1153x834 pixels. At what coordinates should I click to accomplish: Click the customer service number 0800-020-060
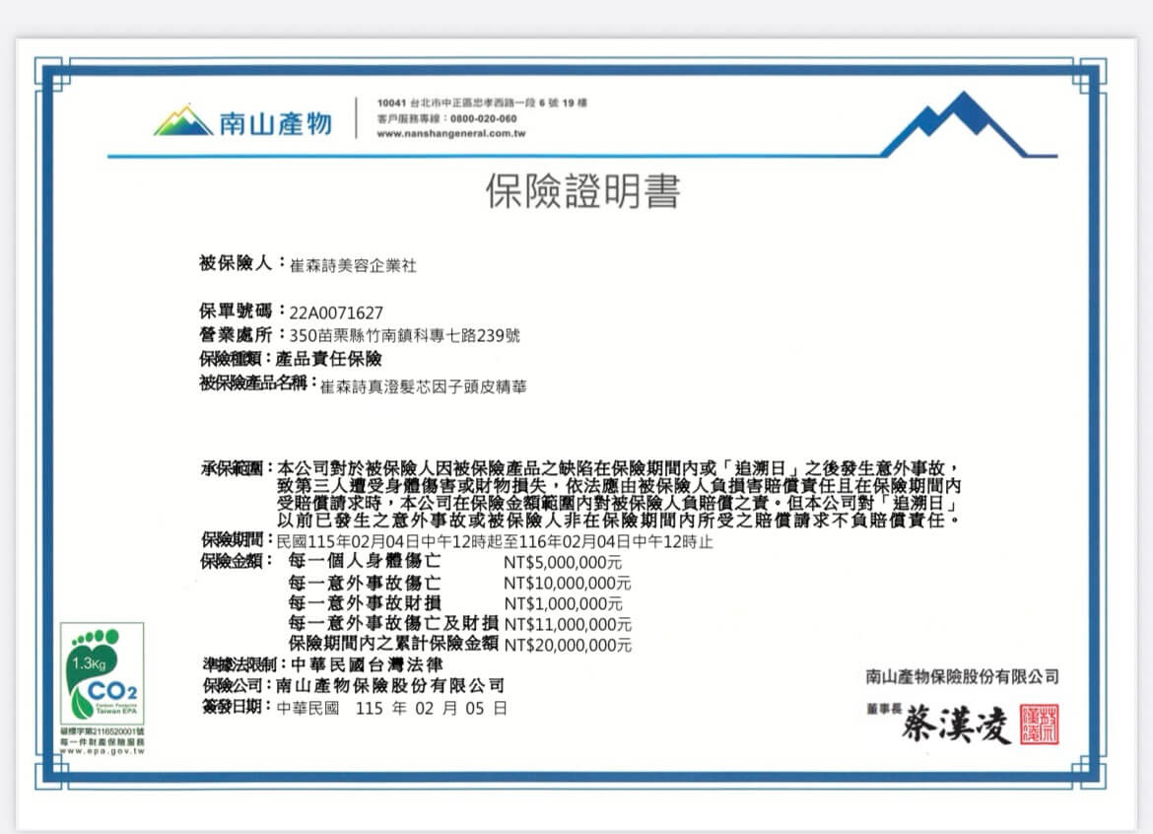(x=483, y=118)
